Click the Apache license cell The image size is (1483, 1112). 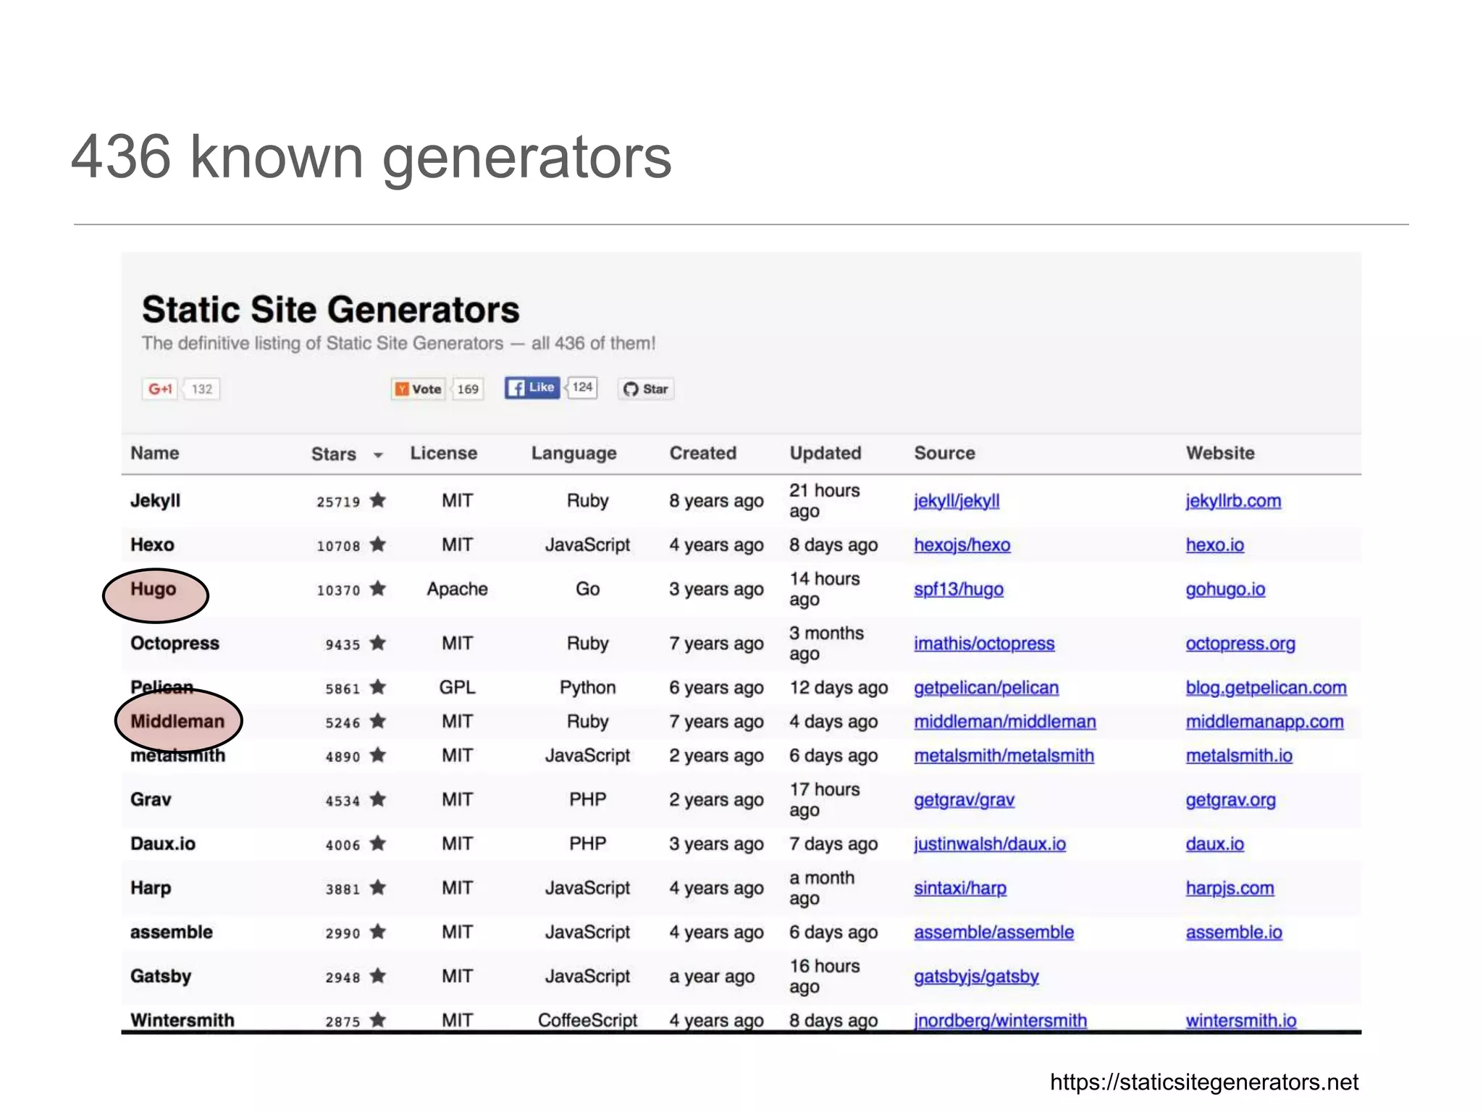pos(457,589)
